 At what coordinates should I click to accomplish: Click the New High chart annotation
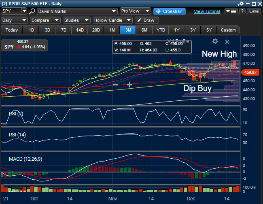219,54
